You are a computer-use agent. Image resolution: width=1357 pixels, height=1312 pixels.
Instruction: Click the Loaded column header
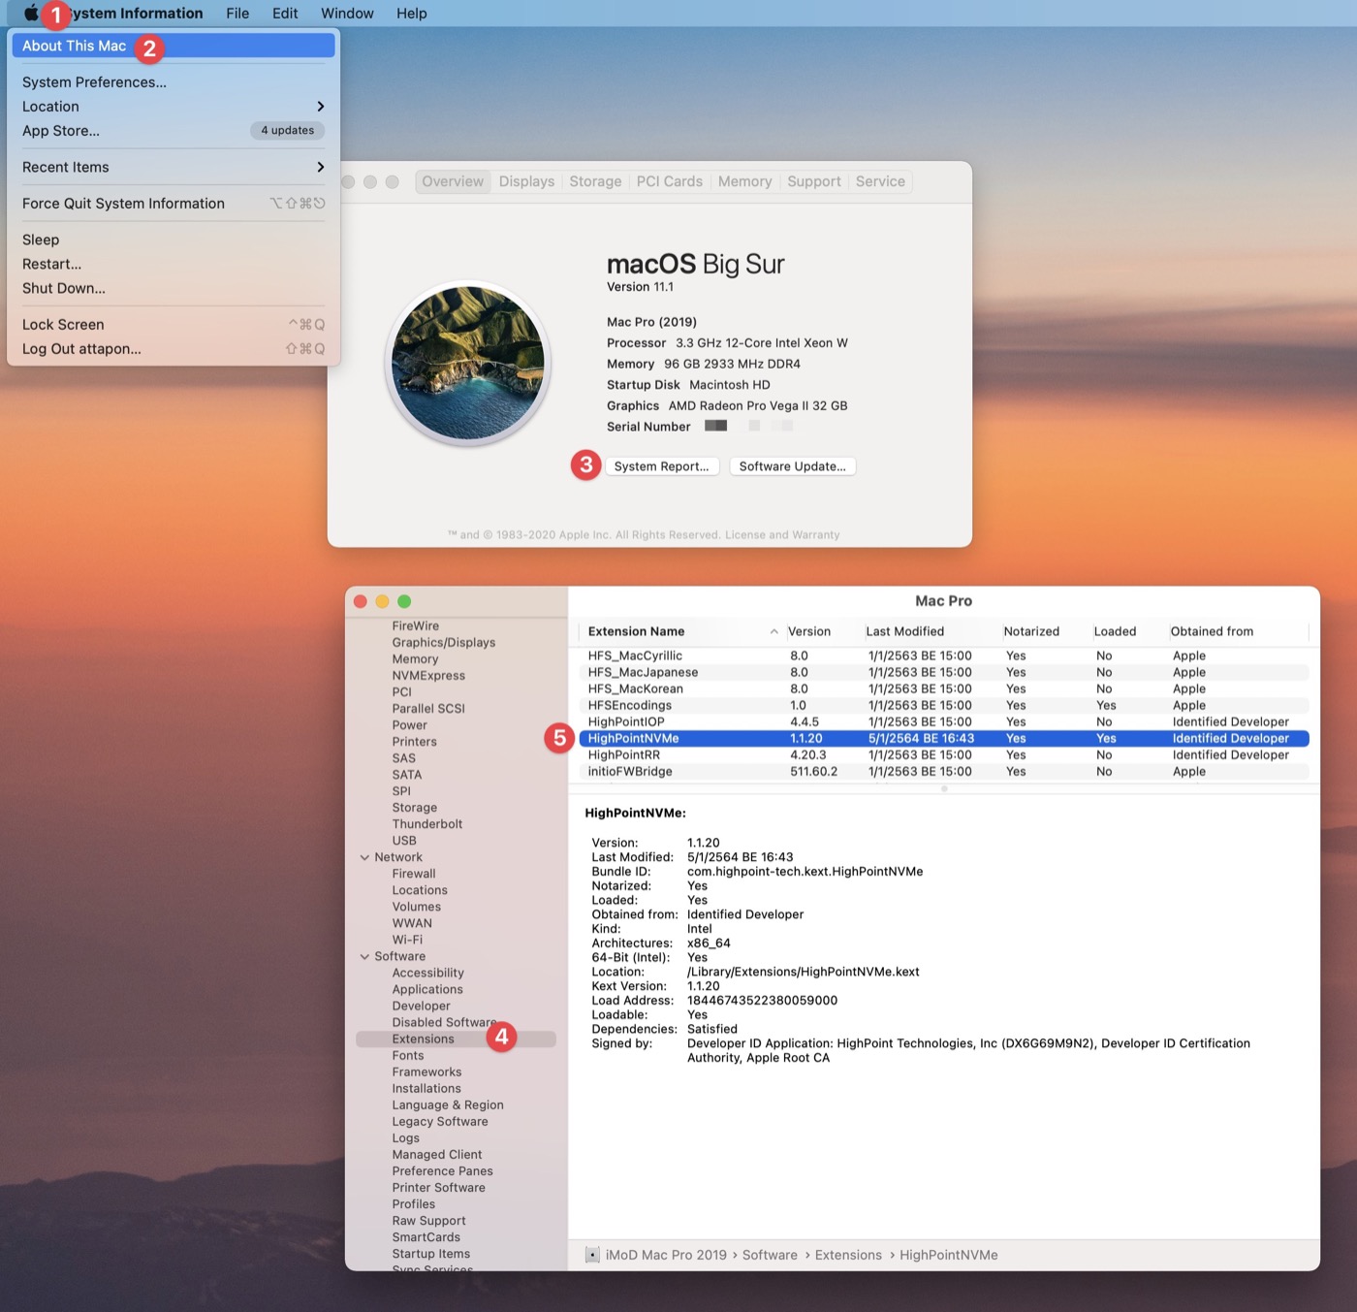1115,631
